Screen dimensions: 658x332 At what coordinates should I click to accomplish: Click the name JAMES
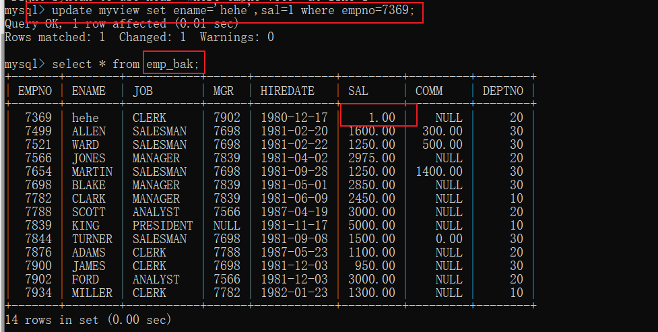click(x=88, y=265)
